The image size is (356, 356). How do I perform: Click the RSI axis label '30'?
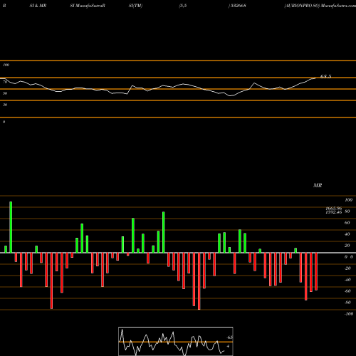pos(5,105)
